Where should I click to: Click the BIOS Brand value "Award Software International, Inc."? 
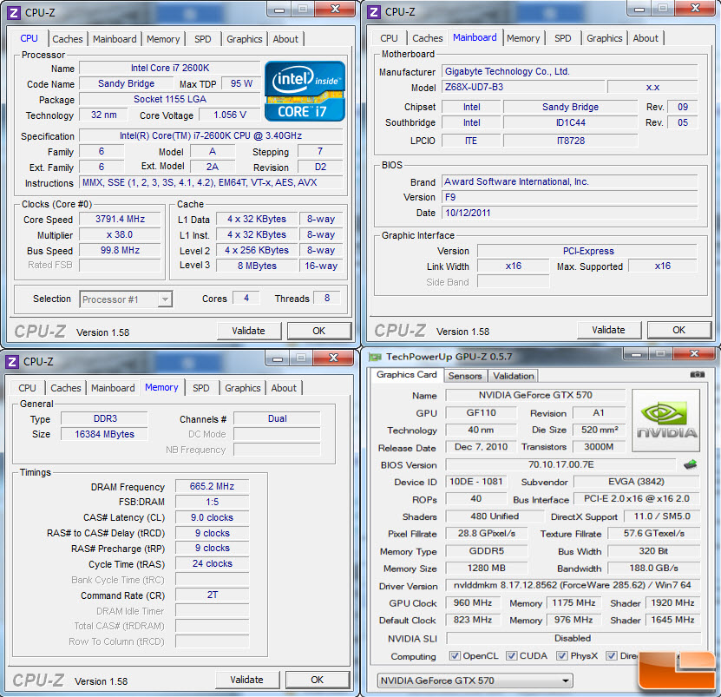point(570,181)
